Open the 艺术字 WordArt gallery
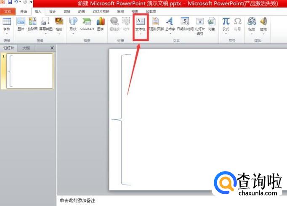Viewport: 287px width, 206px height. (170, 24)
